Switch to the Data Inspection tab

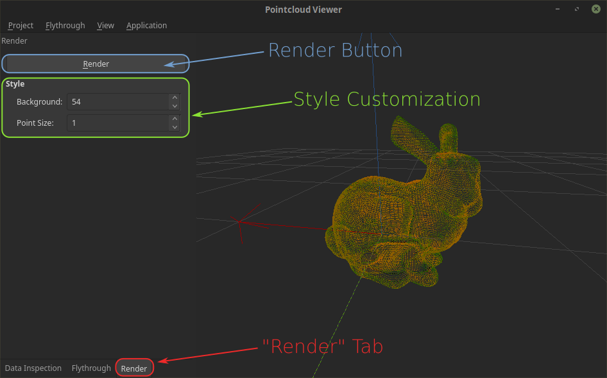(x=33, y=368)
